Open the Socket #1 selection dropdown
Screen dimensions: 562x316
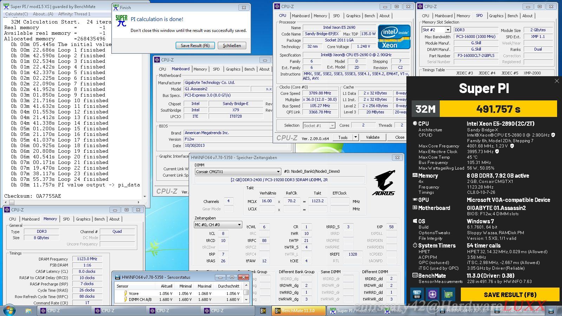[332, 125]
